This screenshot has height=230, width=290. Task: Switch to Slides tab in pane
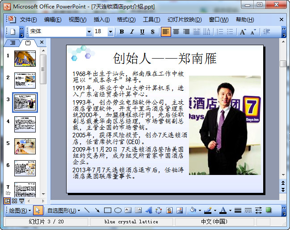click(x=28, y=43)
